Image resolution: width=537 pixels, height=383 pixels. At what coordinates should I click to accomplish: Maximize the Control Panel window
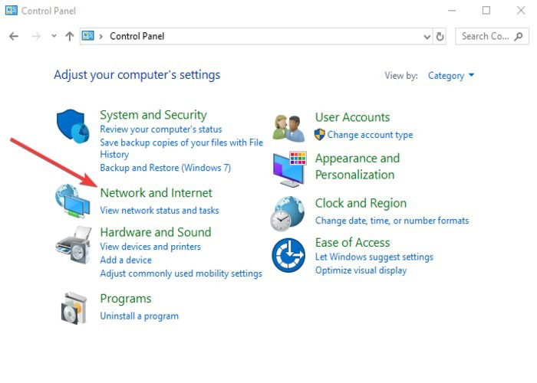(486, 11)
